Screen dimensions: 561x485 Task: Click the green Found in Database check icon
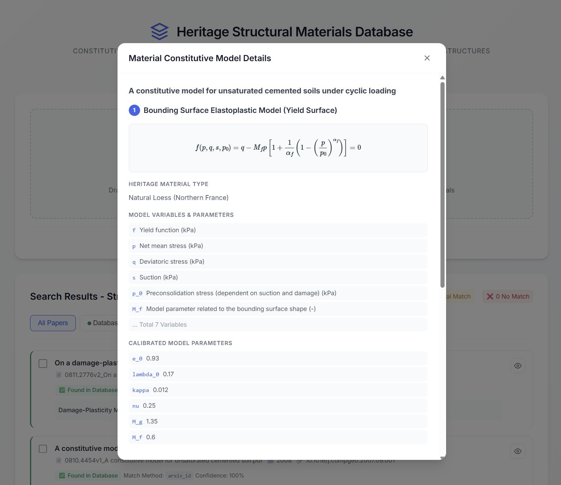tap(62, 390)
